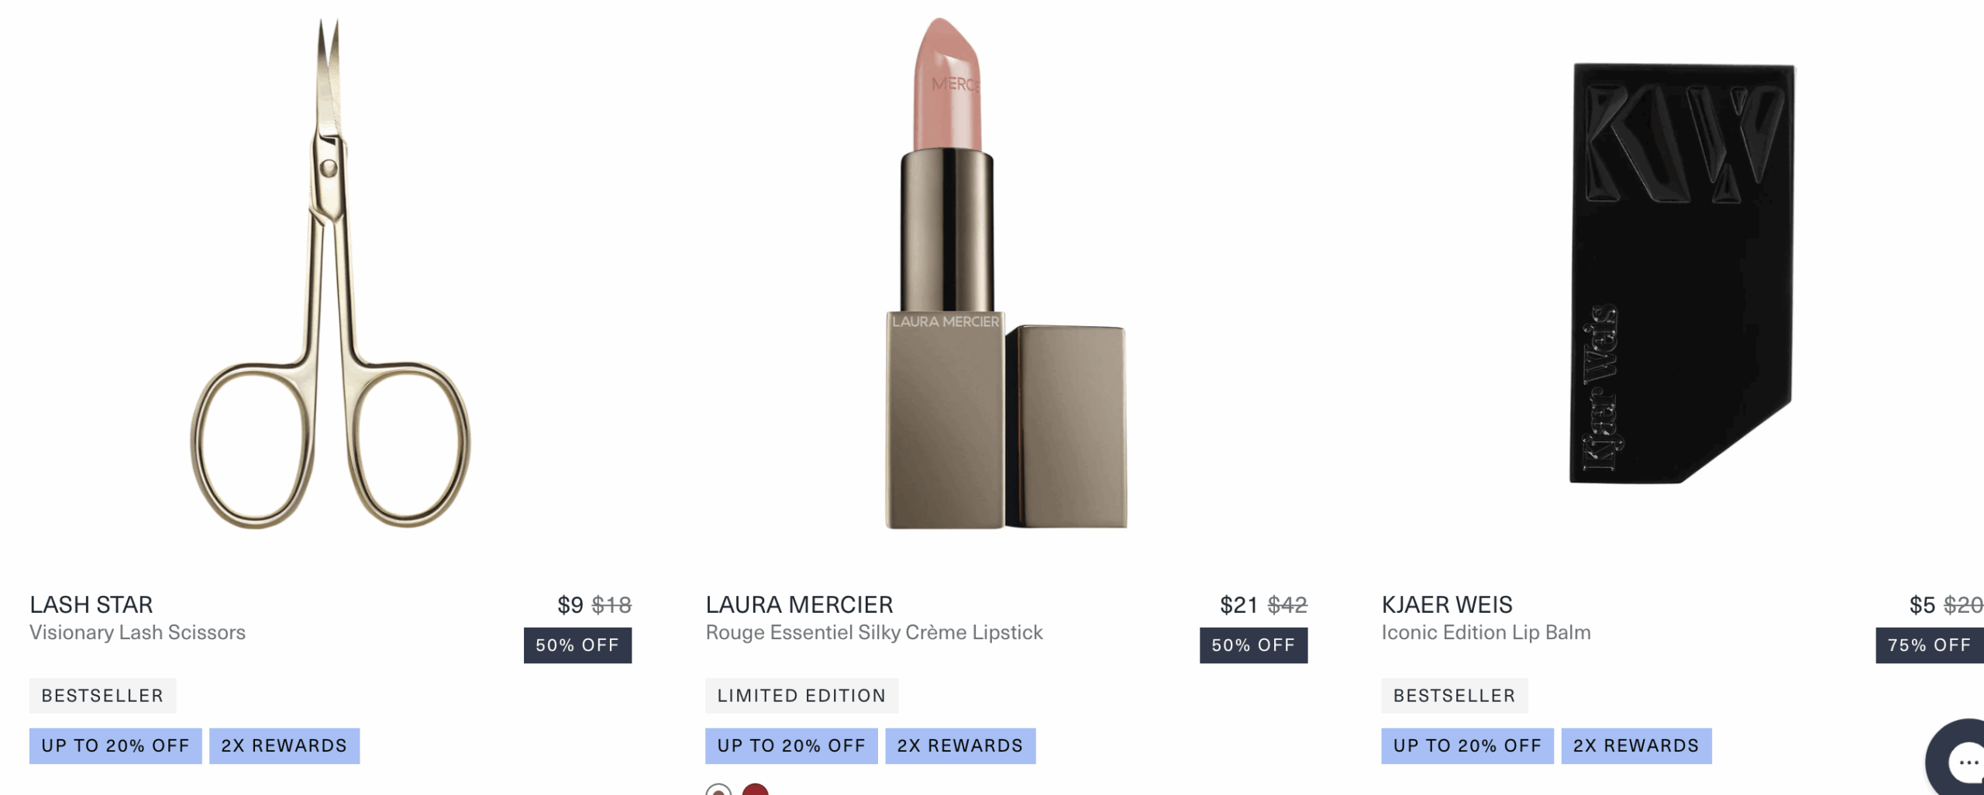The image size is (1984, 795).
Task: Open Visionary Lash Scissors product link
Action: 137,632
